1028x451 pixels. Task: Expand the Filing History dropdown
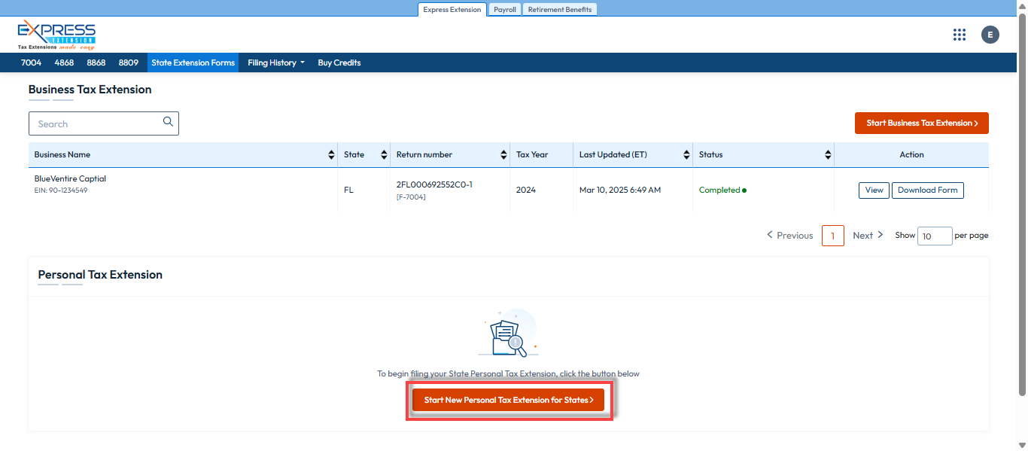(276, 62)
